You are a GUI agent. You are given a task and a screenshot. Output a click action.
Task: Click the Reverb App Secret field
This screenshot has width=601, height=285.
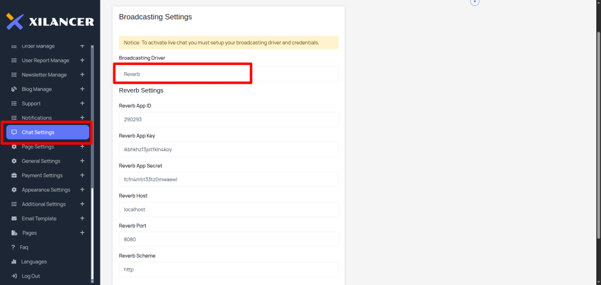coord(228,179)
